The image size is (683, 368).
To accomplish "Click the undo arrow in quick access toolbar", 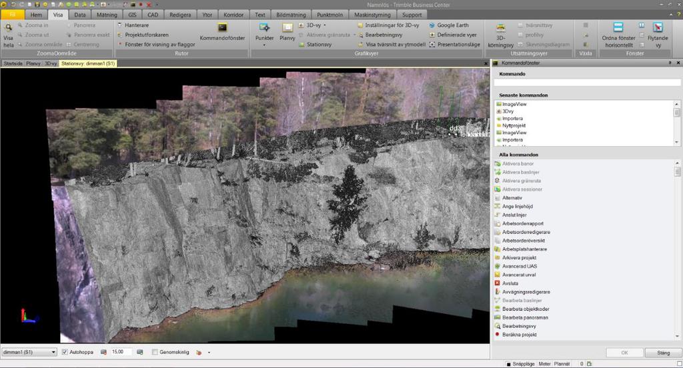I will click(13, 5).
